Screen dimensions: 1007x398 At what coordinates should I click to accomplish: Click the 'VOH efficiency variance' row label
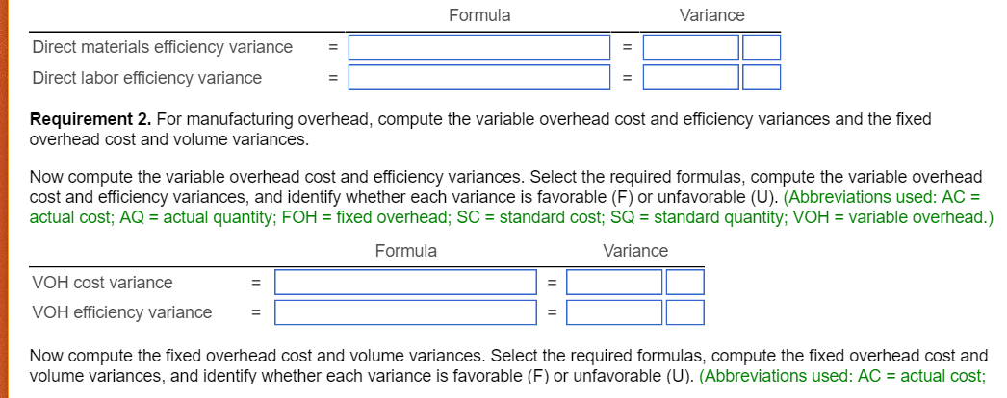coord(121,312)
